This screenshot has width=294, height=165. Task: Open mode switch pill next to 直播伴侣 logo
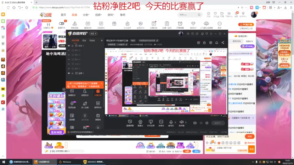pyautogui.click(x=93, y=34)
